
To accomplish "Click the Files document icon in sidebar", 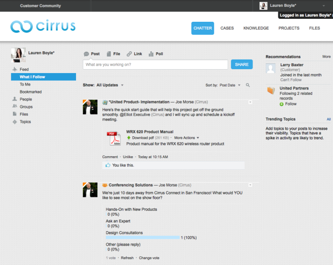I will [15, 114].
